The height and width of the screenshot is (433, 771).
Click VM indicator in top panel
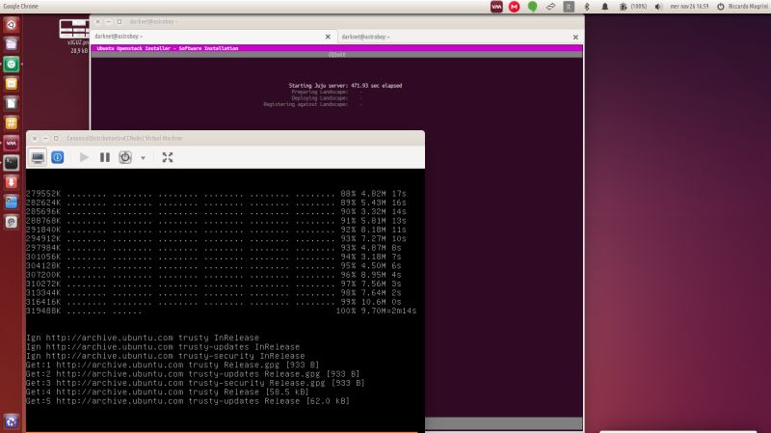coord(496,7)
